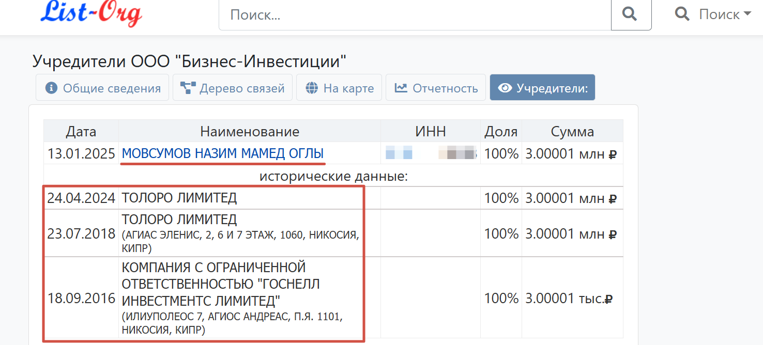Click the Наименование column header
The width and height of the screenshot is (763, 345).
[250, 132]
